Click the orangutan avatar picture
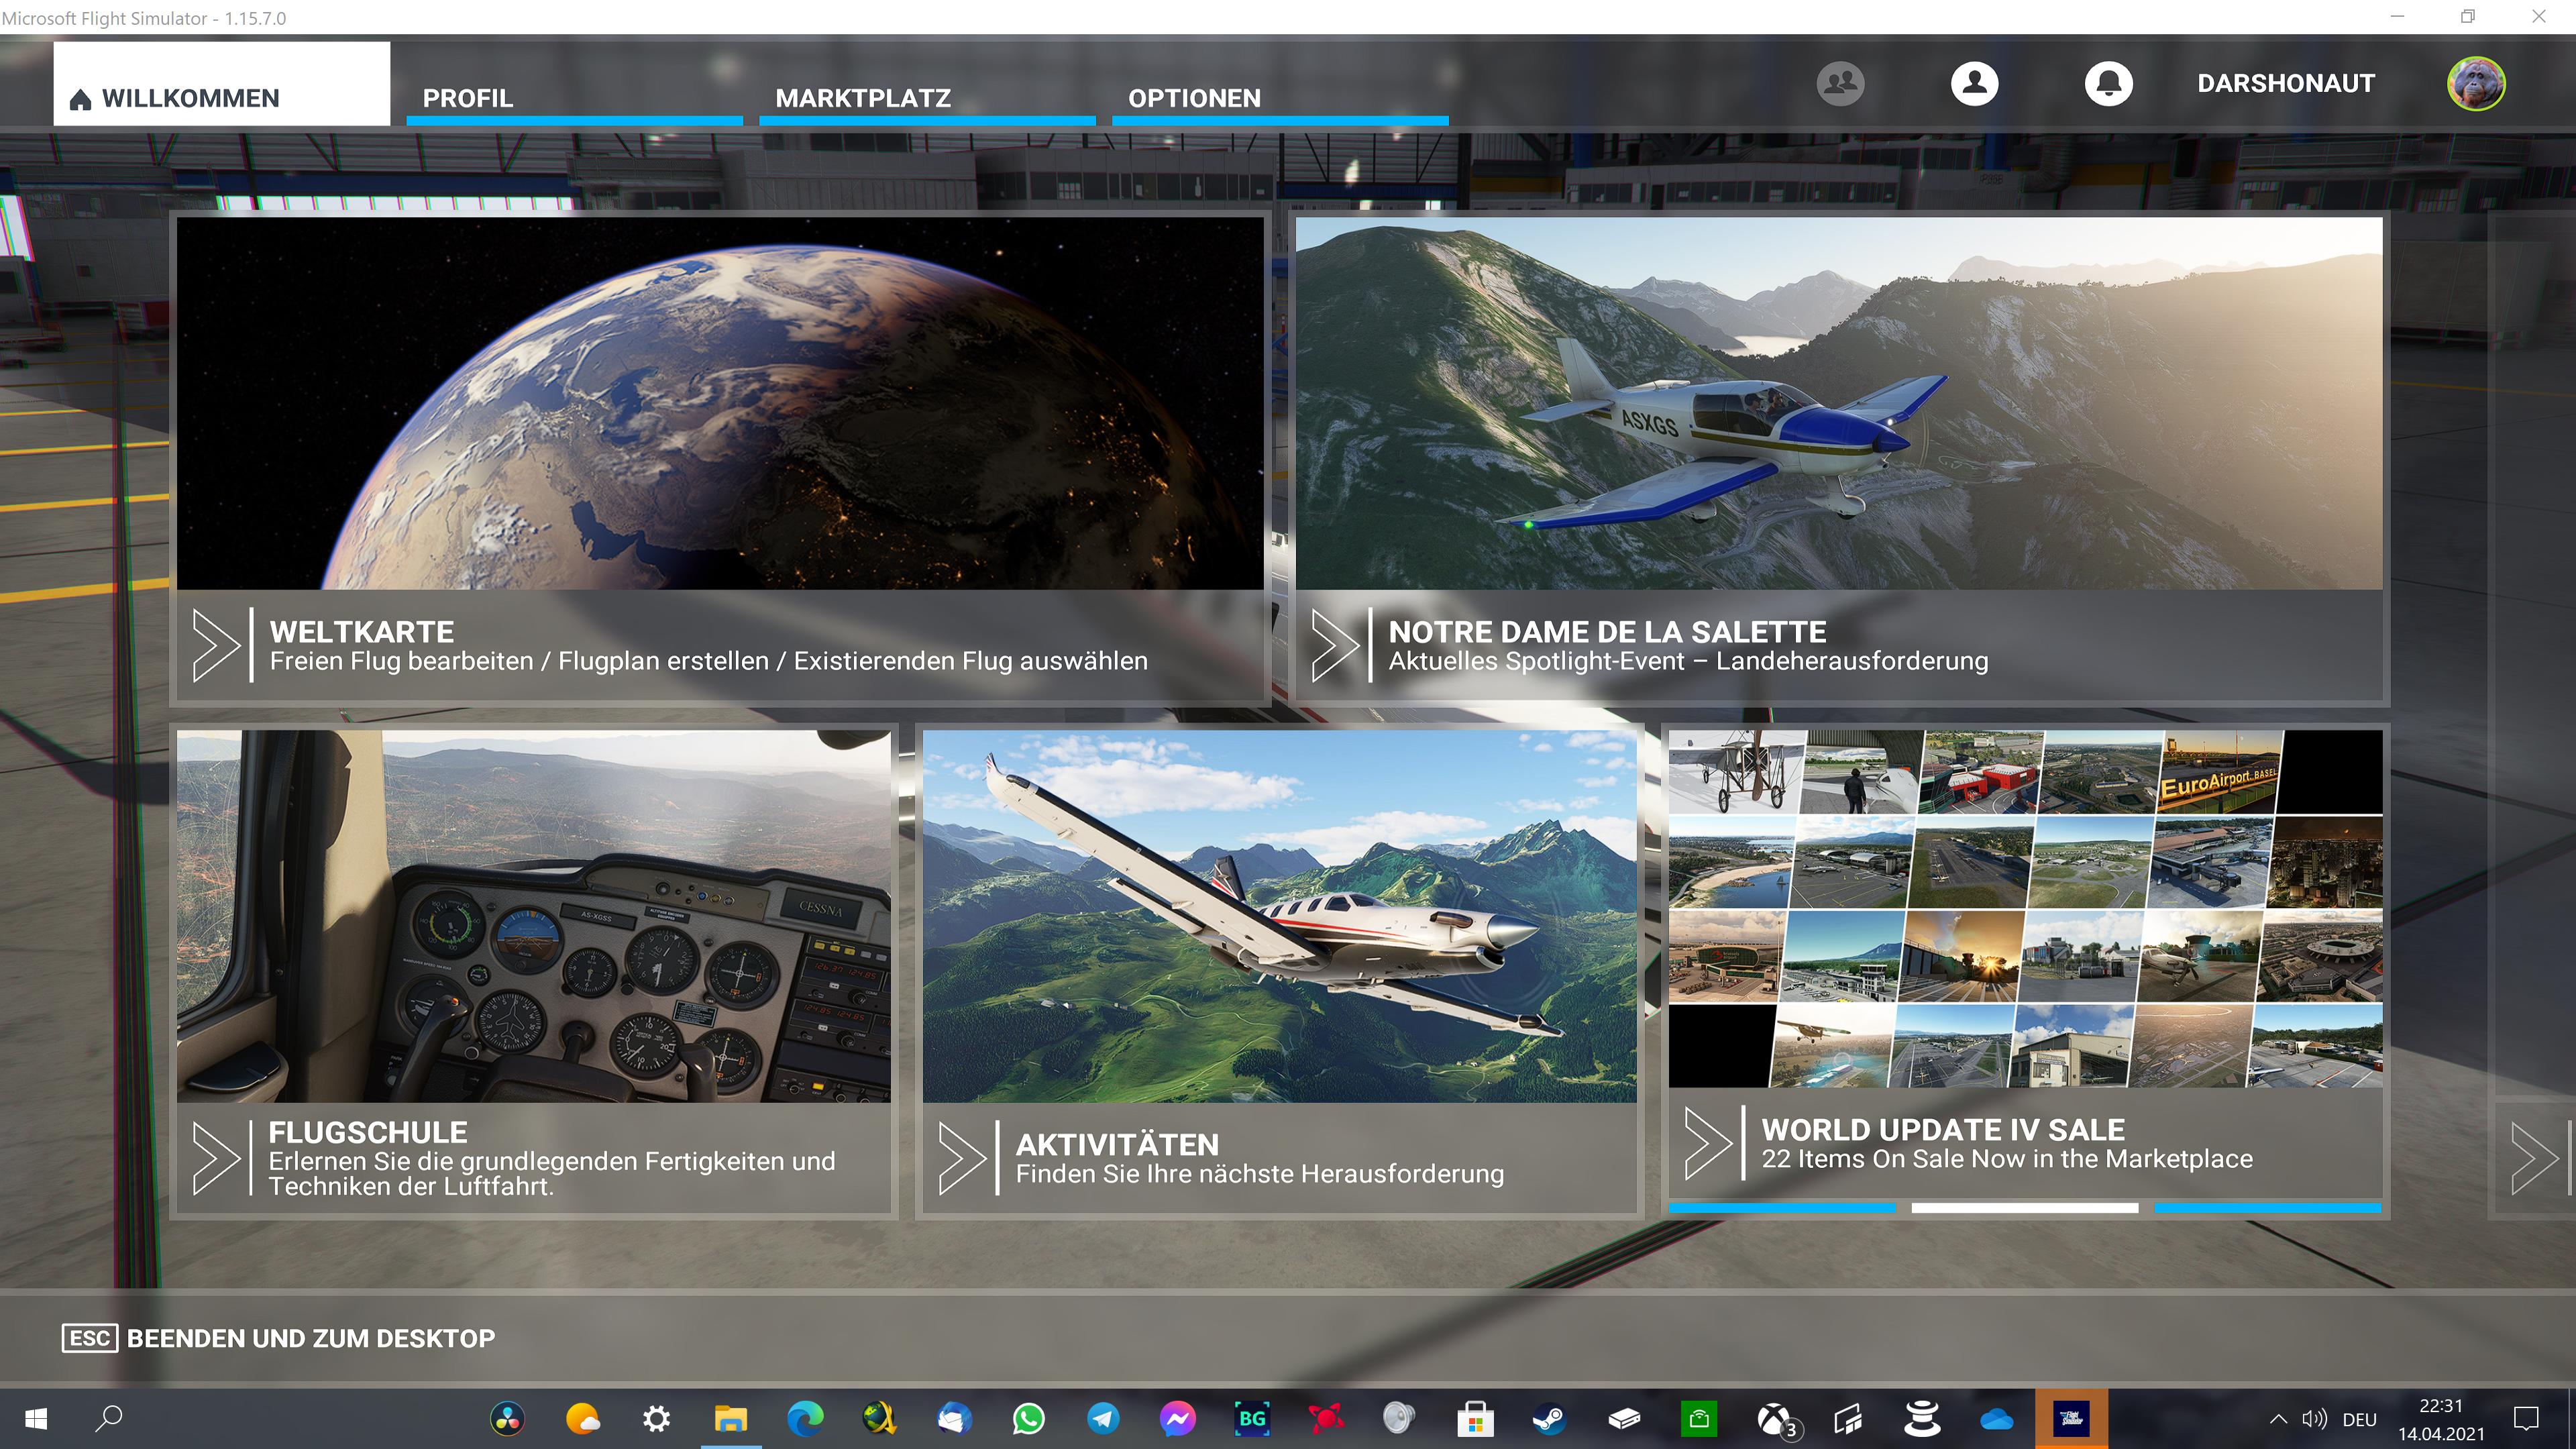 click(2476, 83)
